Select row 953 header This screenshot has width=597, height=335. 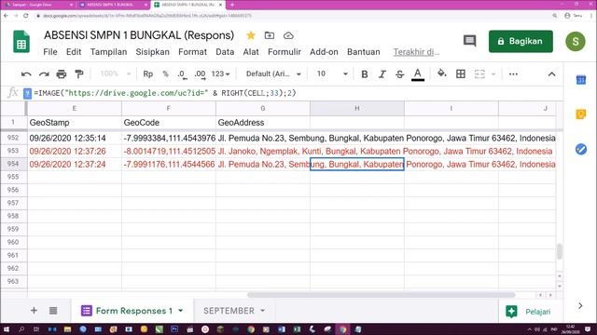pos(13,151)
